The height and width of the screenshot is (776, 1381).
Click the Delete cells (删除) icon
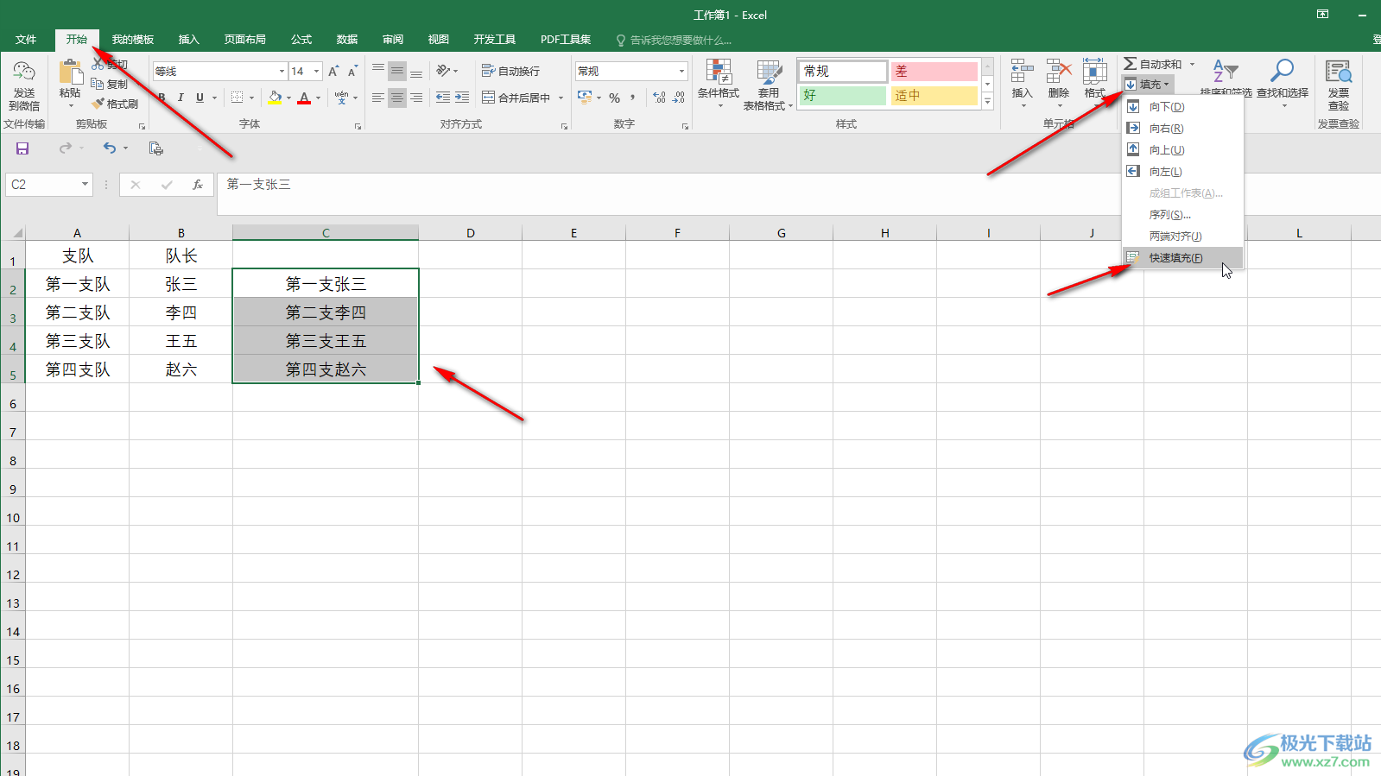(x=1059, y=73)
